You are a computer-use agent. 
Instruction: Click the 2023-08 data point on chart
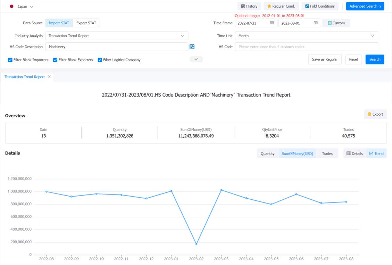(346, 202)
